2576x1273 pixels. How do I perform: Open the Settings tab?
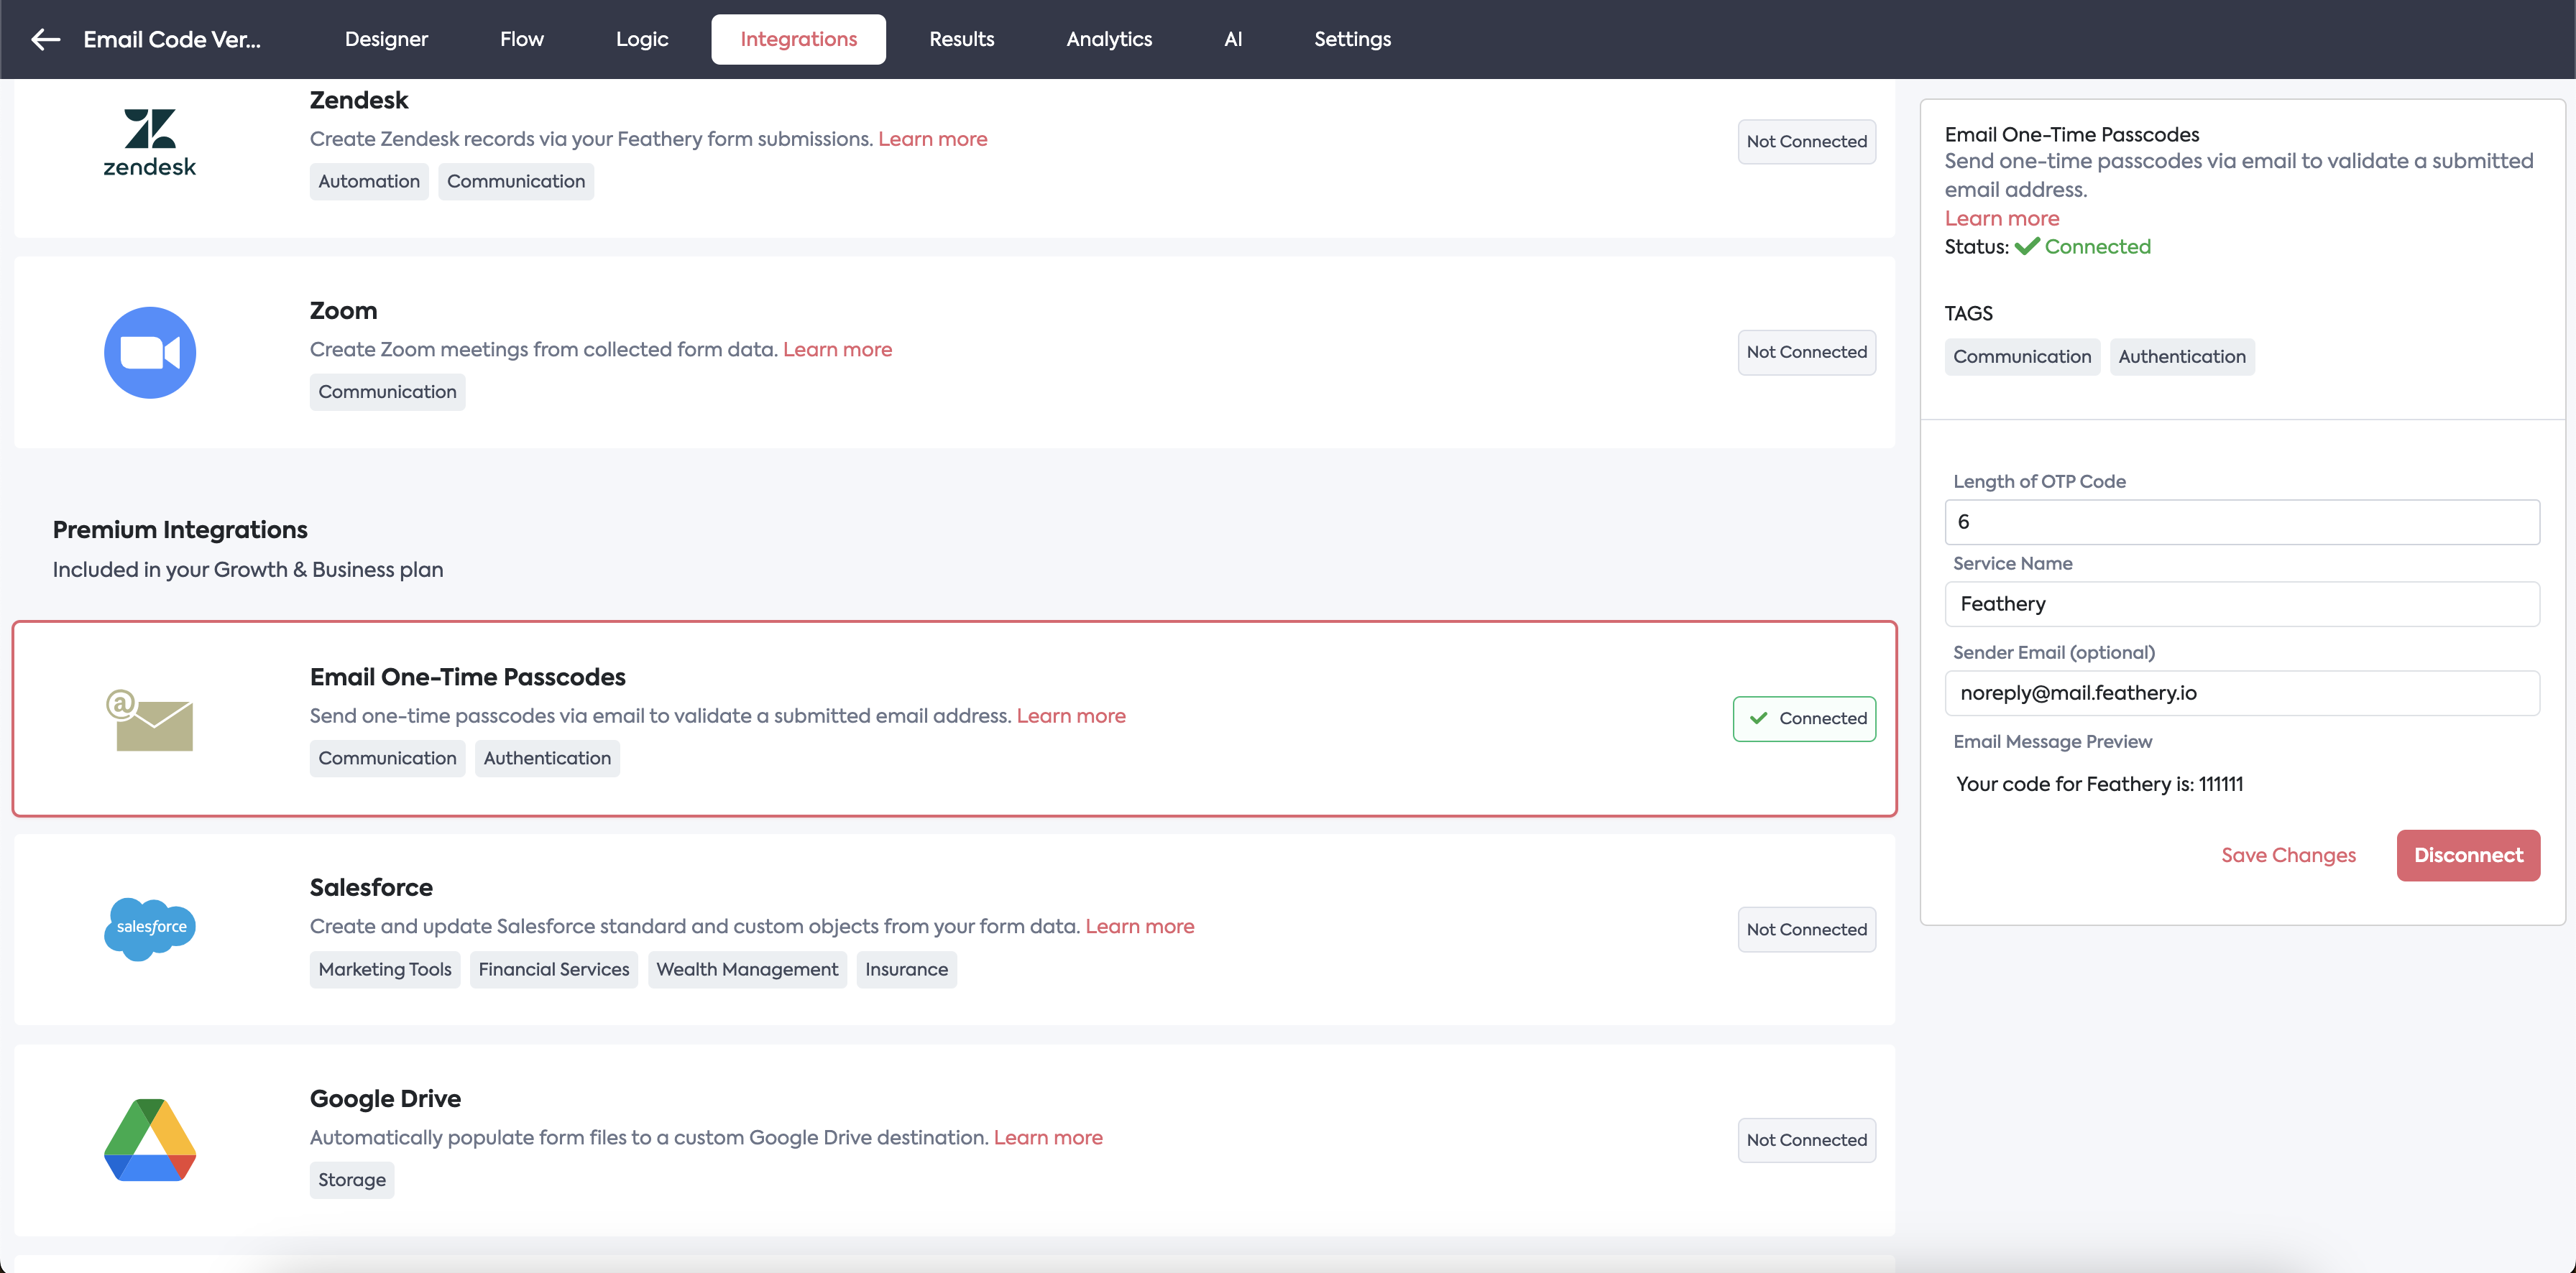click(x=1352, y=39)
